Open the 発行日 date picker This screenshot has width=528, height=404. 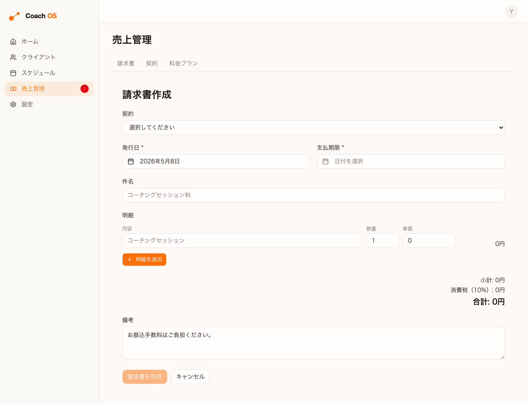click(216, 161)
